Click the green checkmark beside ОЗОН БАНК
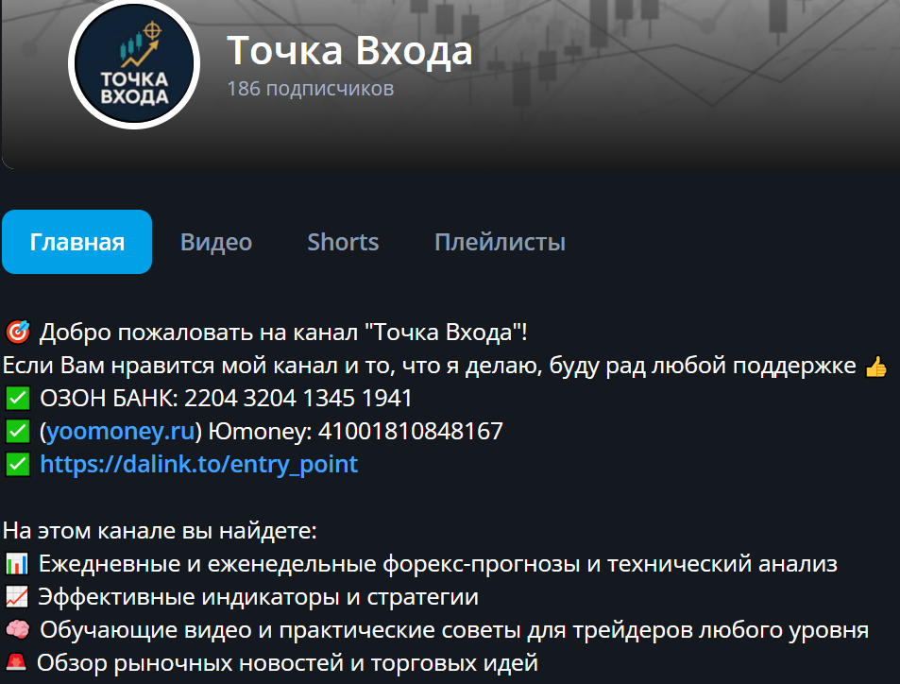The height and width of the screenshot is (684, 900). point(17,398)
